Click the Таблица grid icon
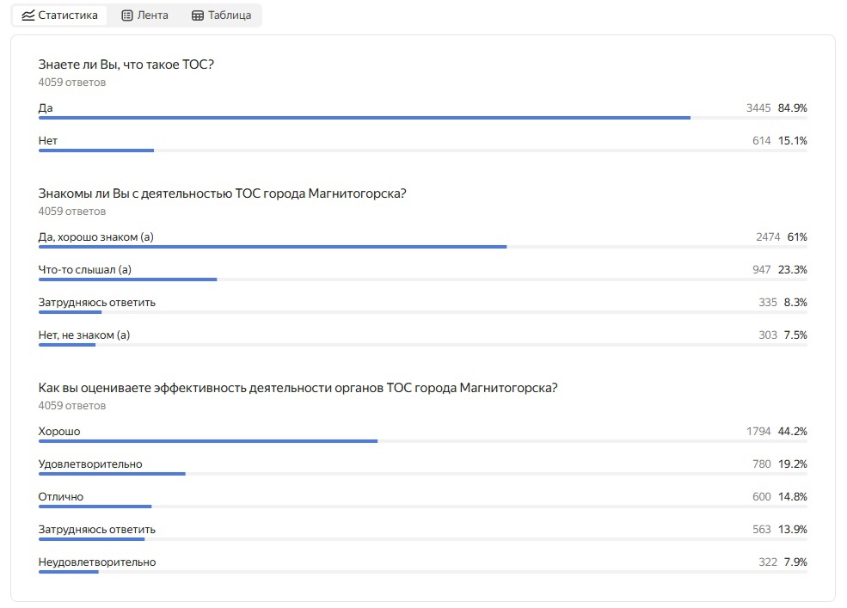Image resolution: width=847 pixels, height=608 pixels. [x=198, y=15]
